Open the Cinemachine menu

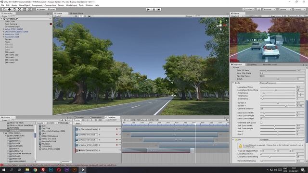click(x=50, y=5)
